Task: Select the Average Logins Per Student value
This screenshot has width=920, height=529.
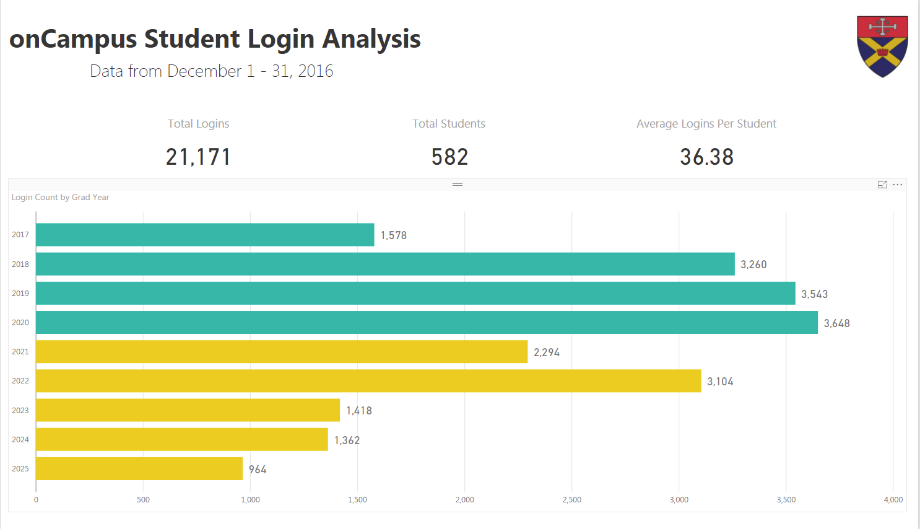Action: click(x=706, y=157)
